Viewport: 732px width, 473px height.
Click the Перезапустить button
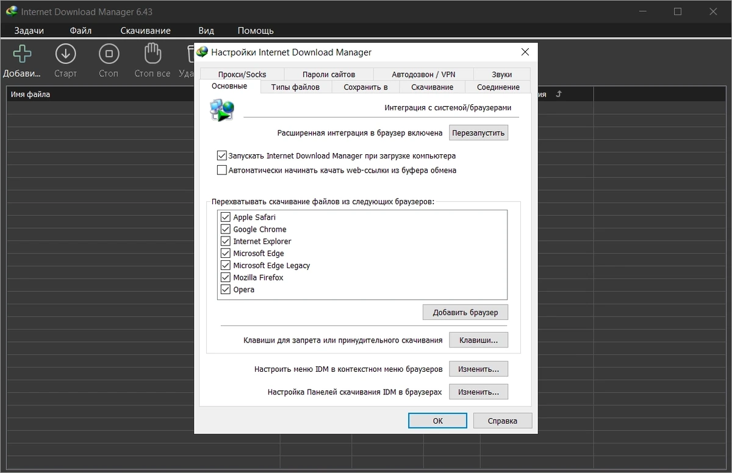[479, 132]
